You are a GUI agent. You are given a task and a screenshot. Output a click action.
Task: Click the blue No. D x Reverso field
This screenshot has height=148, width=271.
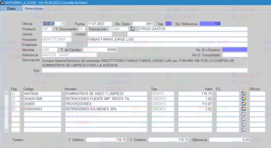coord(235,50)
